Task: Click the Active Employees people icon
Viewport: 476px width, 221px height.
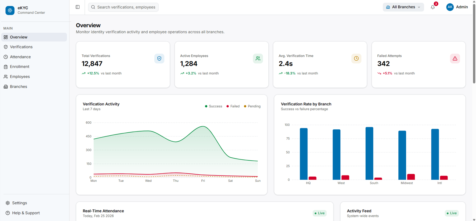Action: click(x=258, y=59)
